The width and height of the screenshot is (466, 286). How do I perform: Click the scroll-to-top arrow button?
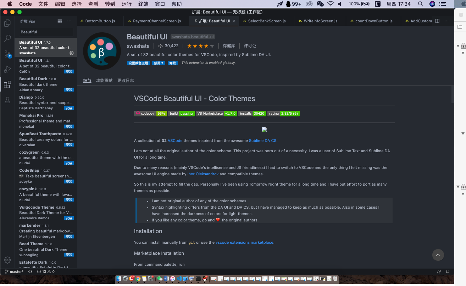[438, 255]
